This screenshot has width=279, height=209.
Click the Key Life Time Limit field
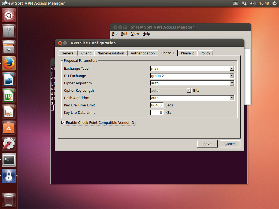157,105
